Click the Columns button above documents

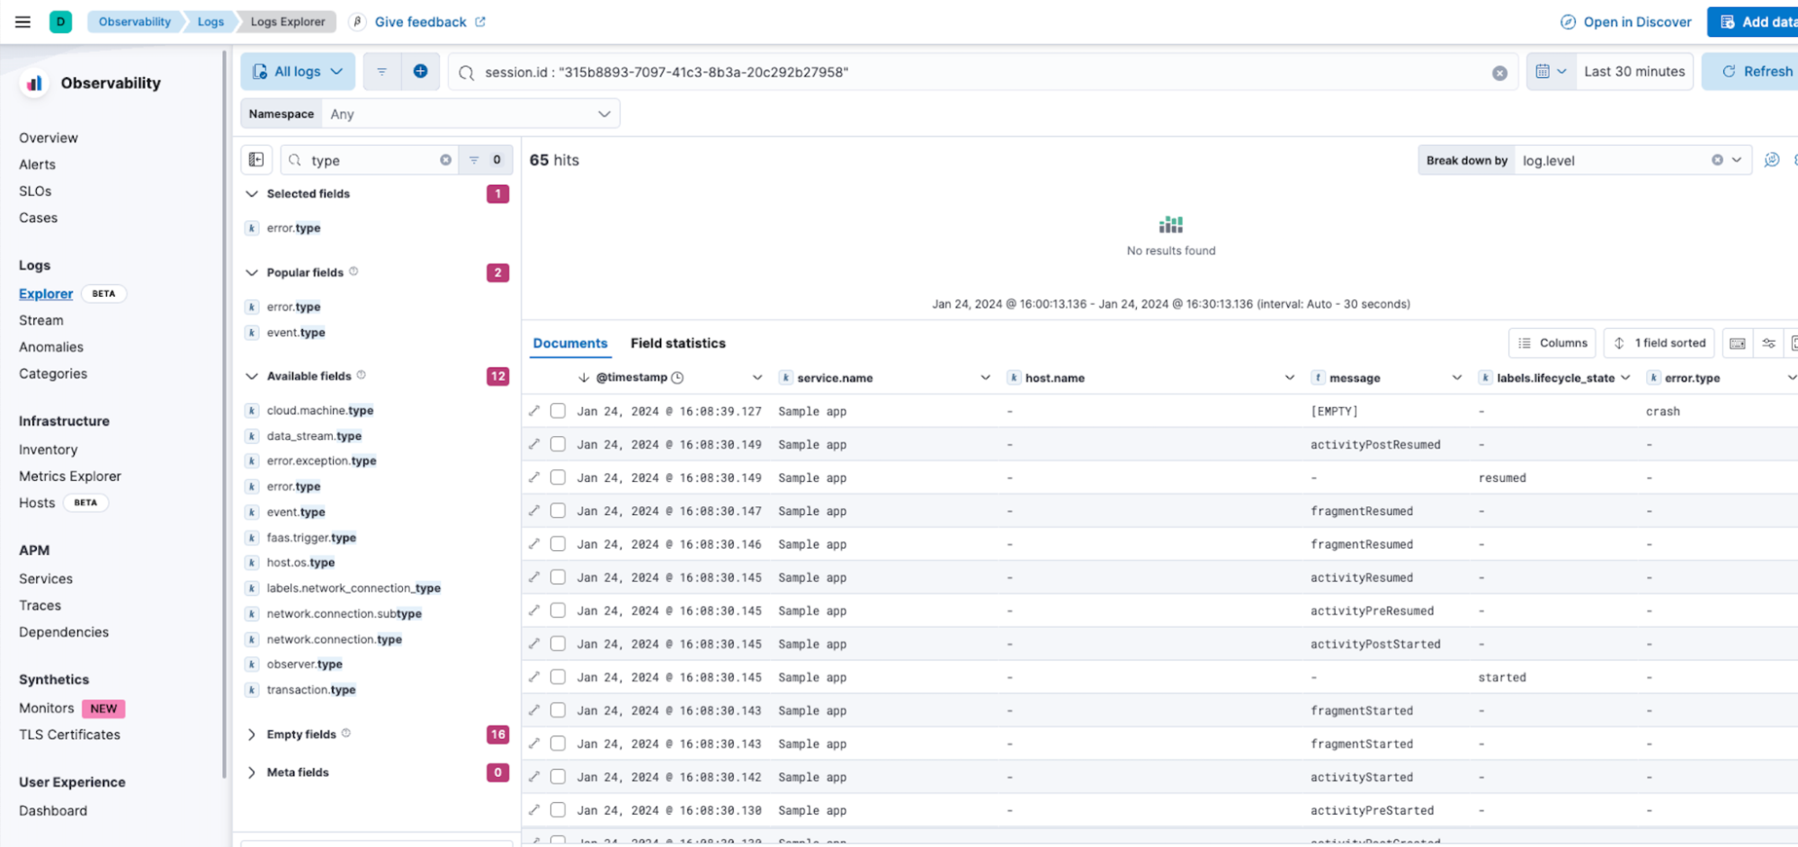pos(1552,343)
